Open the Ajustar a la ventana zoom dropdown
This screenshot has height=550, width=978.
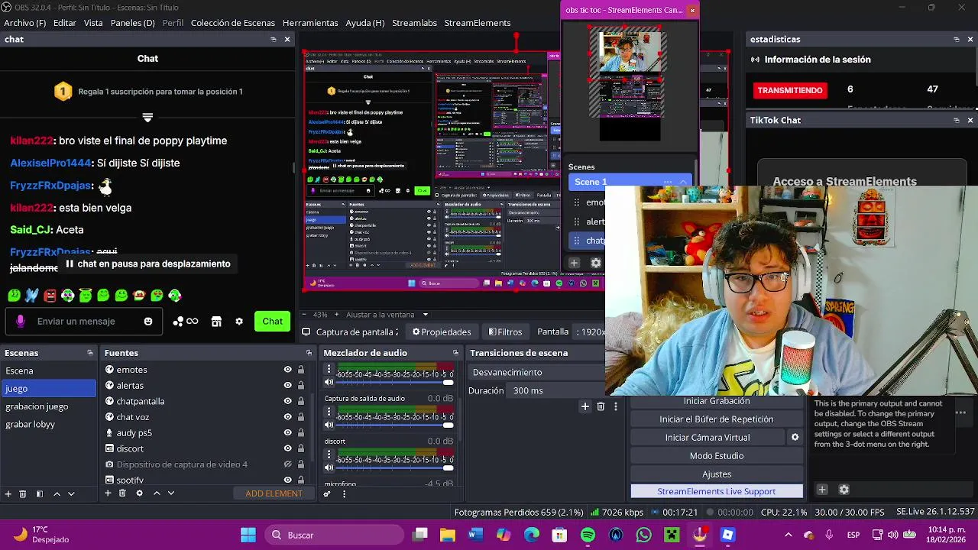click(x=387, y=315)
